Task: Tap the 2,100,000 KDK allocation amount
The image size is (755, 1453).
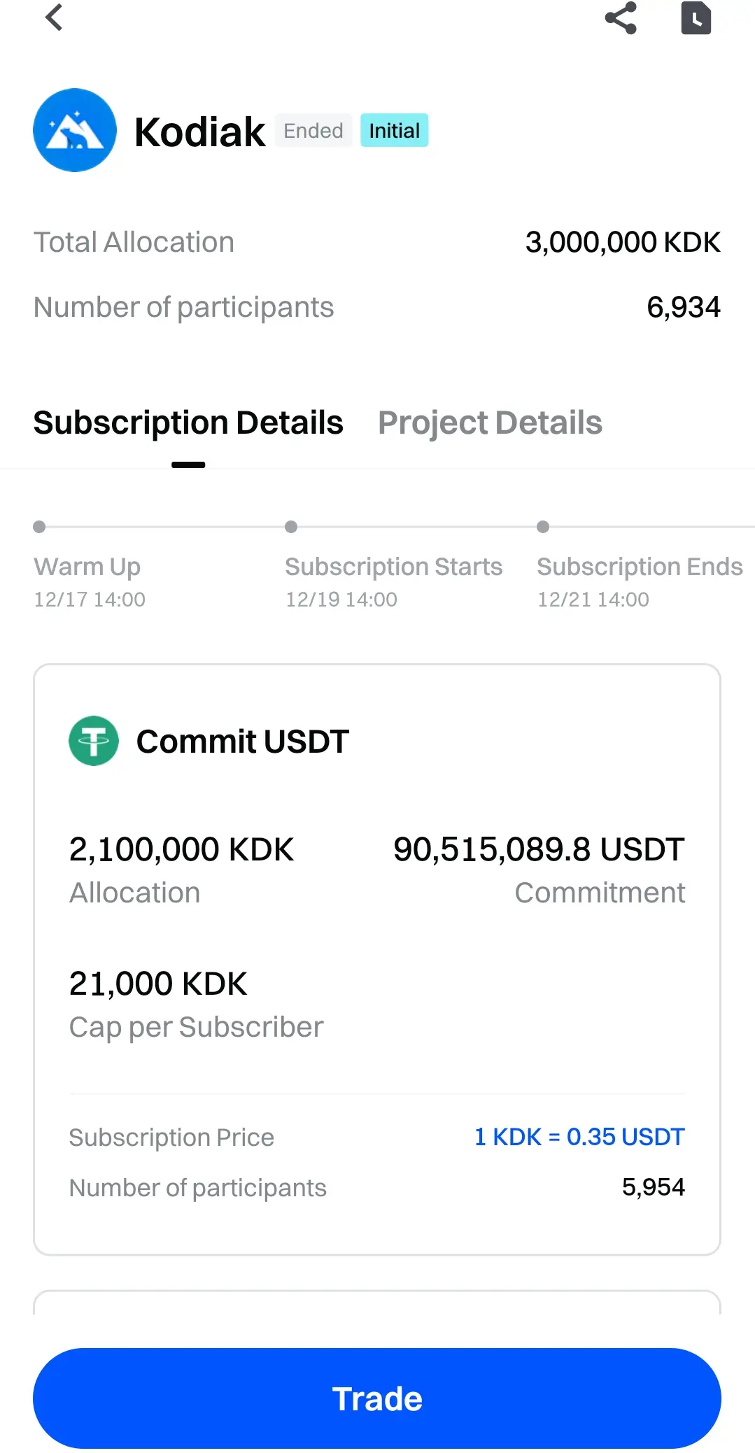Action: [x=181, y=849]
